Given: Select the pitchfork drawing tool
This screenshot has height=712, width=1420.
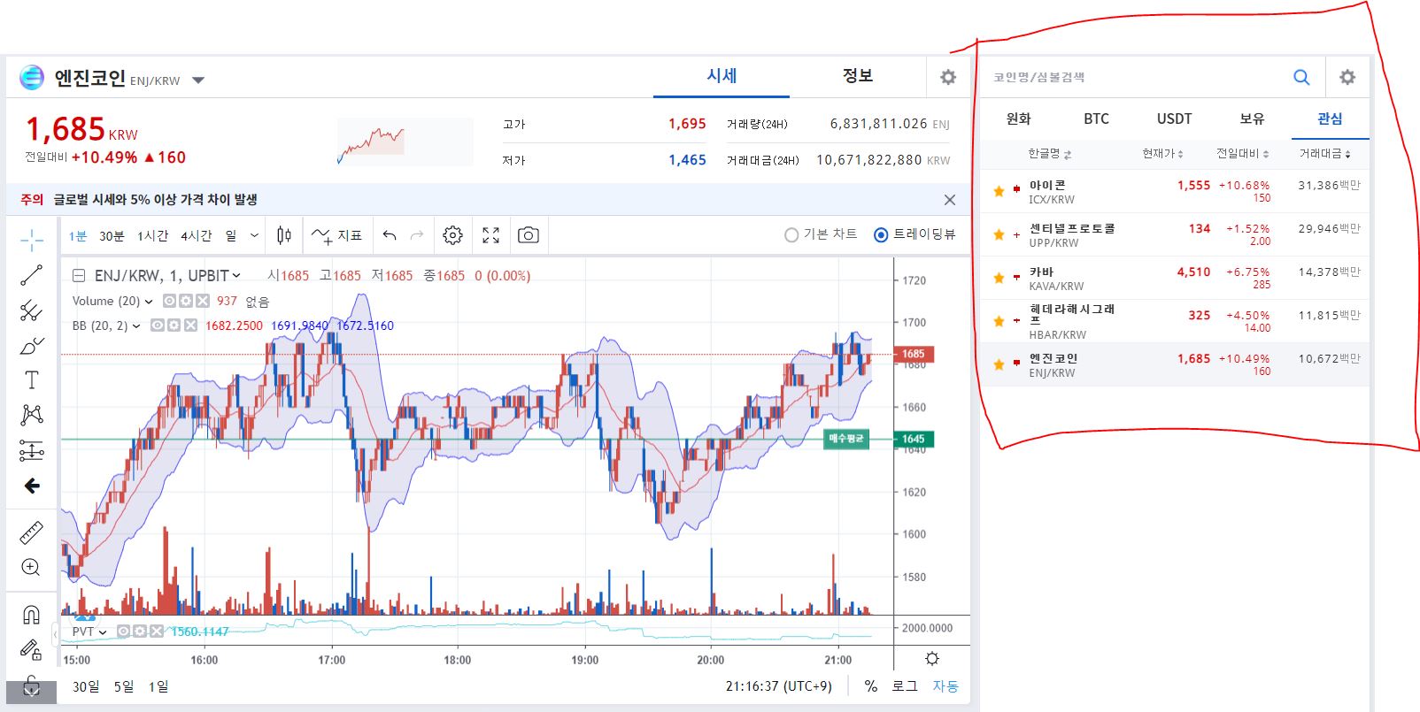Looking at the screenshot, I should point(32,310).
